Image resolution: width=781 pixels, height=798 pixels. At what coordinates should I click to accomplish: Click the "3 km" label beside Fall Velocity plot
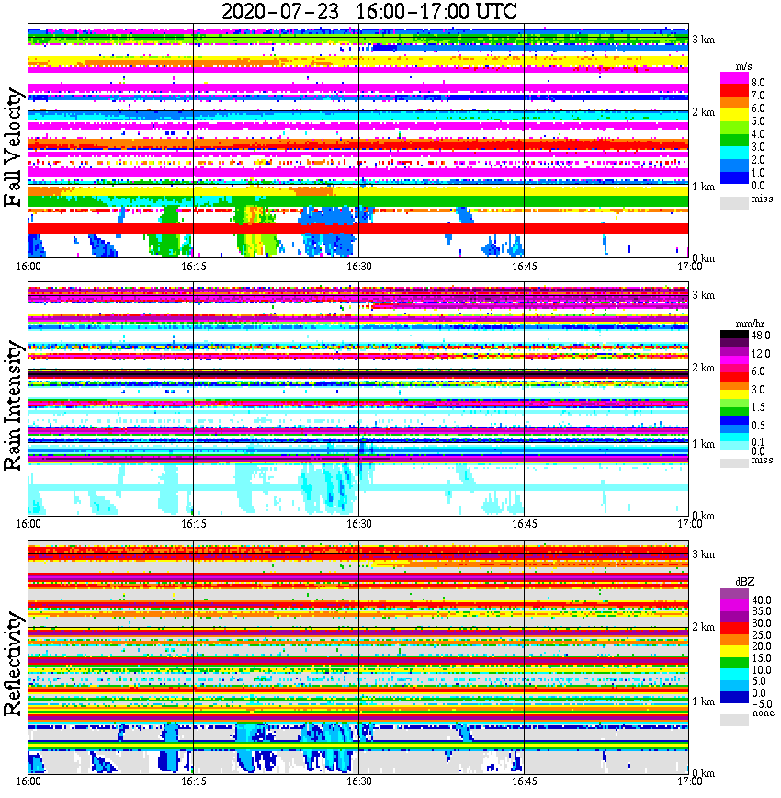coord(703,40)
